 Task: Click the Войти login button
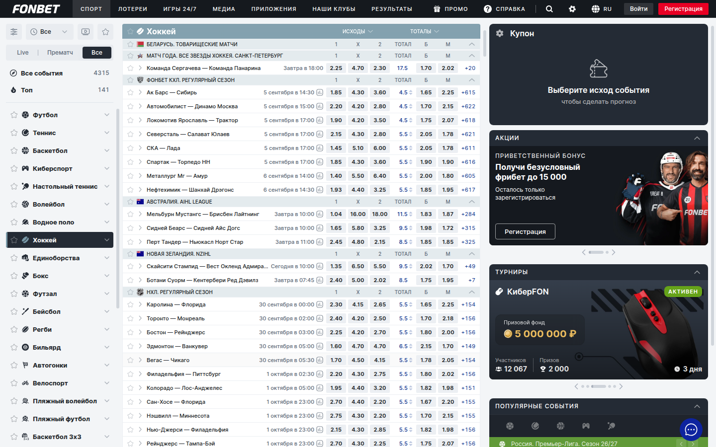click(639, 9)
